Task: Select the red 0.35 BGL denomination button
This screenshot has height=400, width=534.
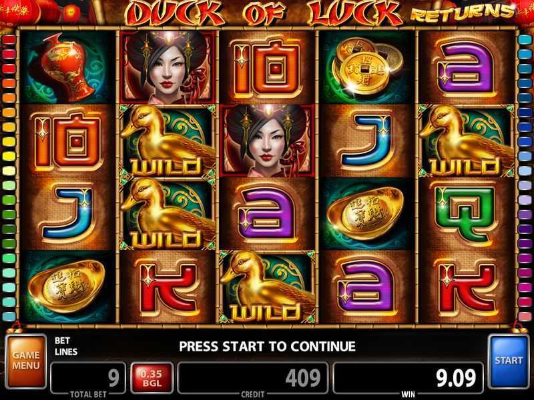Action: [x=152, y=378]
